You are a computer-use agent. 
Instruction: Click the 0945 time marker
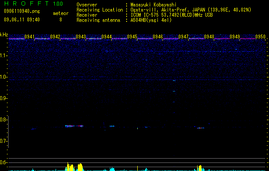pos(132,37)
